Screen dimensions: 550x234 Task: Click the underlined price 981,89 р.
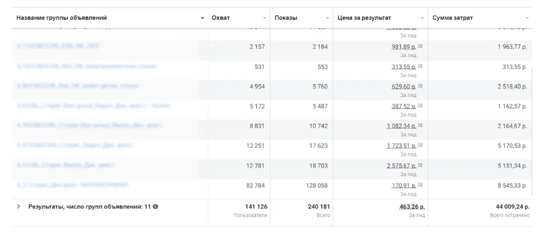coord(404,47)
